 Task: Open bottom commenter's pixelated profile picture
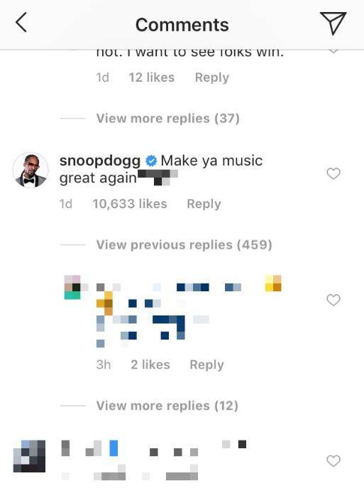point(29,456)
